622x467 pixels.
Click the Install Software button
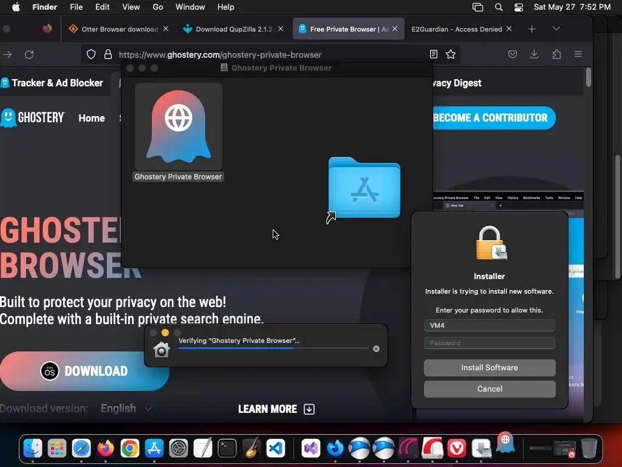click(490, 368)
